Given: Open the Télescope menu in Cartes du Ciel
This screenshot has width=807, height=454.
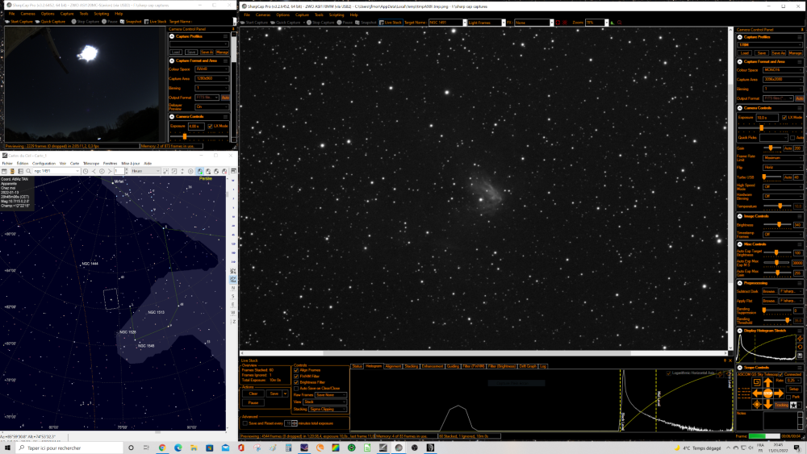Looking at the screenshot, I should click(91, 164).
